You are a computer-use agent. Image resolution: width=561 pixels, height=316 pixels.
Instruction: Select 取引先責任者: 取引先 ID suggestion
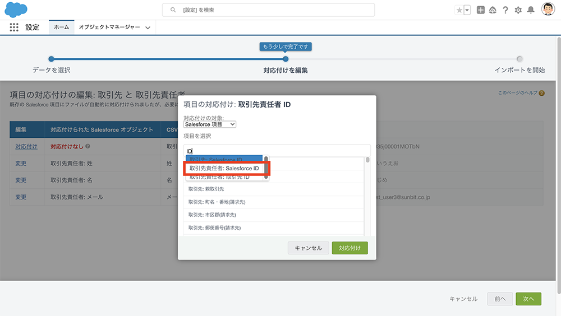(224, 177)
